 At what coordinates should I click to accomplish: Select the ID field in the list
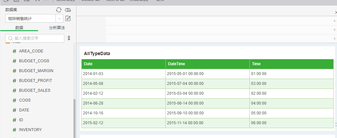tap(21, 120)
